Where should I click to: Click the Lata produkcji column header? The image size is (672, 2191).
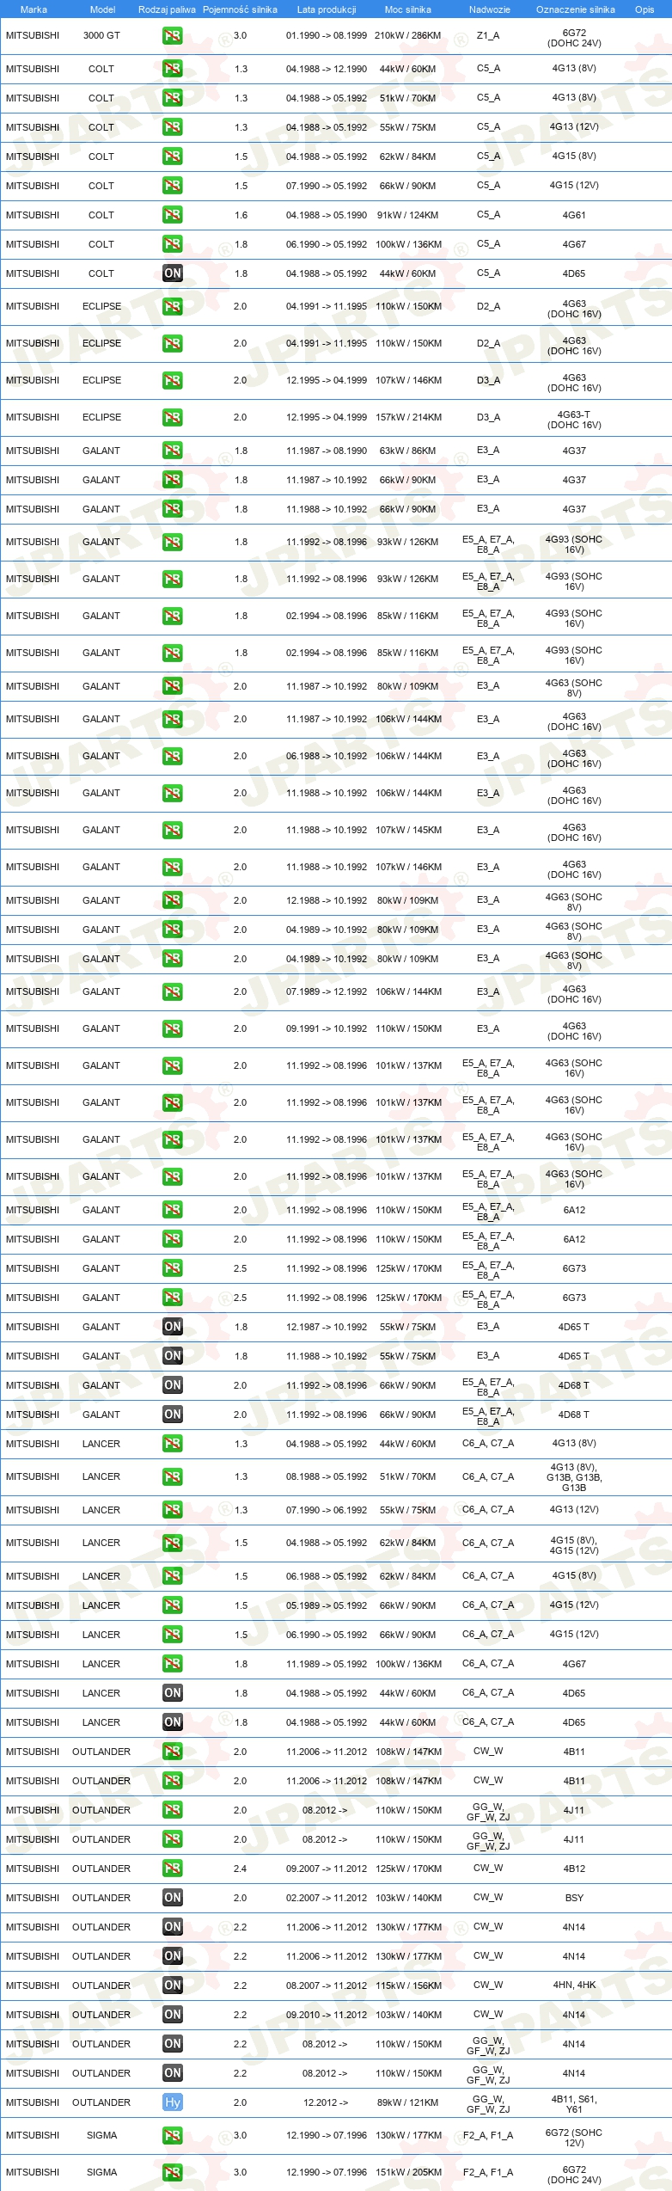point(327,9)
